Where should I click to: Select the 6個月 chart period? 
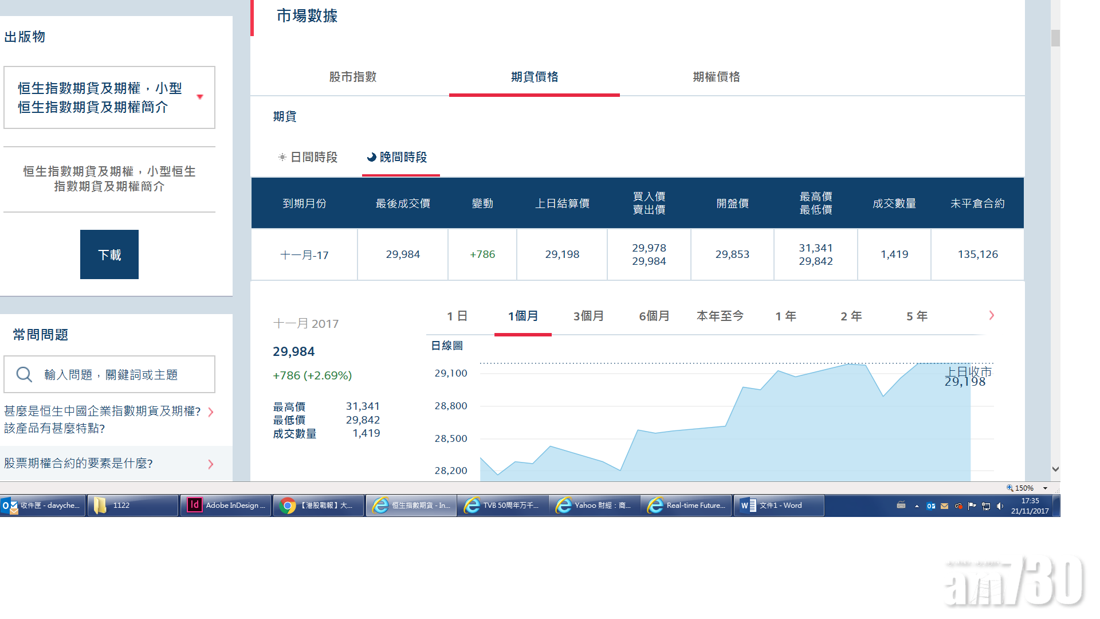click(654, 316)
